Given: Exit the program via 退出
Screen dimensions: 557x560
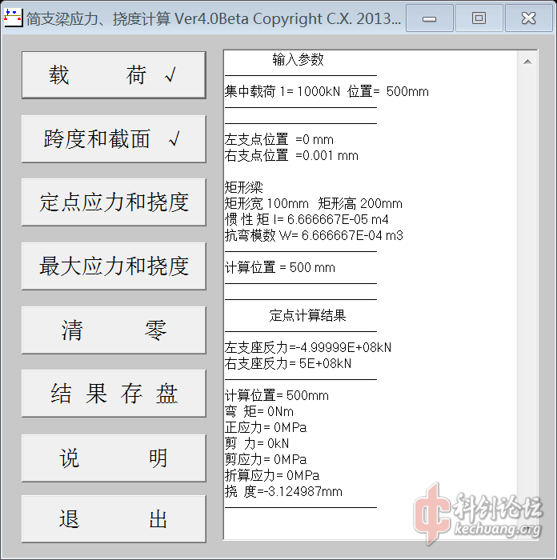Looking at the screenshot, I should 113,519.
